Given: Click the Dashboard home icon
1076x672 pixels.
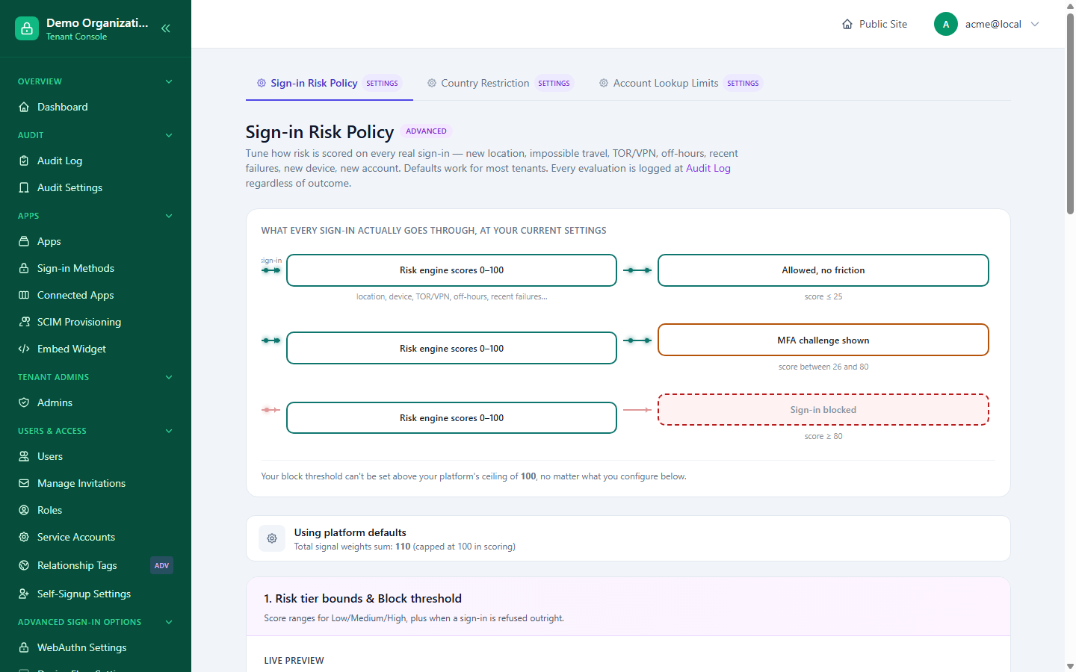Looking at the screenshot, I should click(x=24, y=107).
